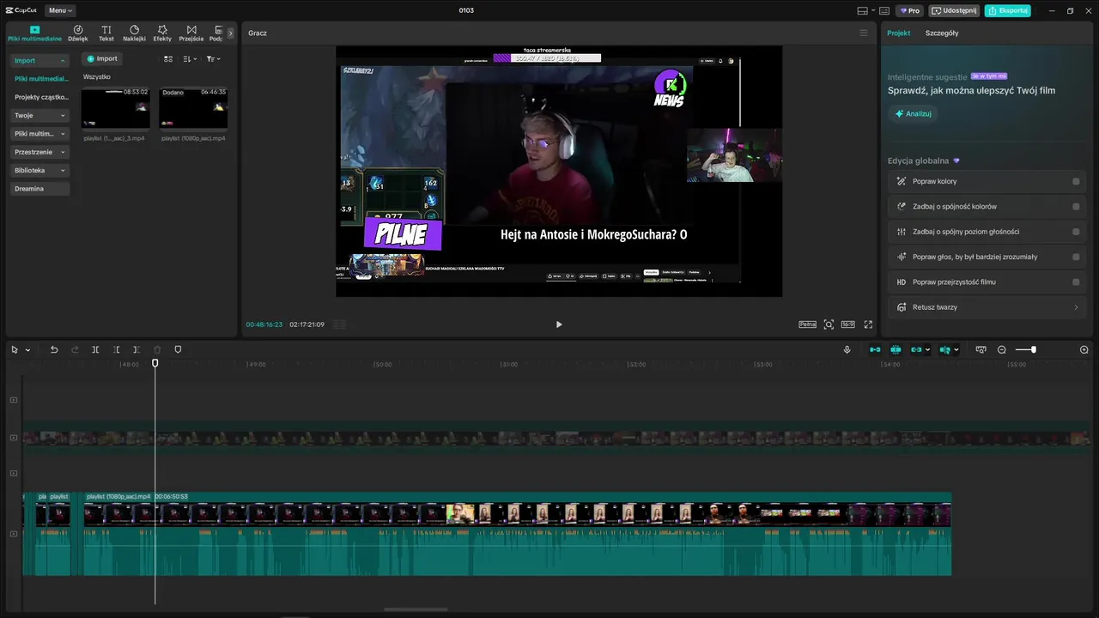Viewport: 1099px width, 618px height.
Task: Select the playlist (1080p_aac).mp4 media thumbnail
Action: tap(193, 108)
